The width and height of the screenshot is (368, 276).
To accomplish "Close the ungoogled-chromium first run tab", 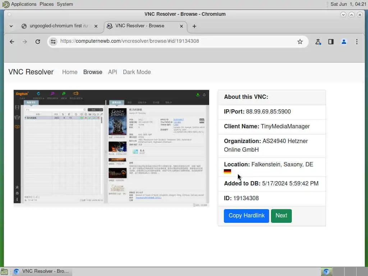I will (96, 26).
